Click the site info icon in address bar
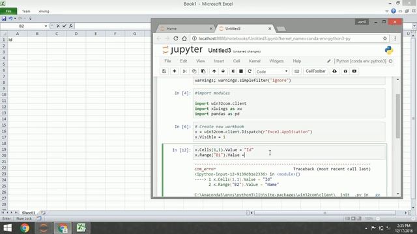 [194, 38]
